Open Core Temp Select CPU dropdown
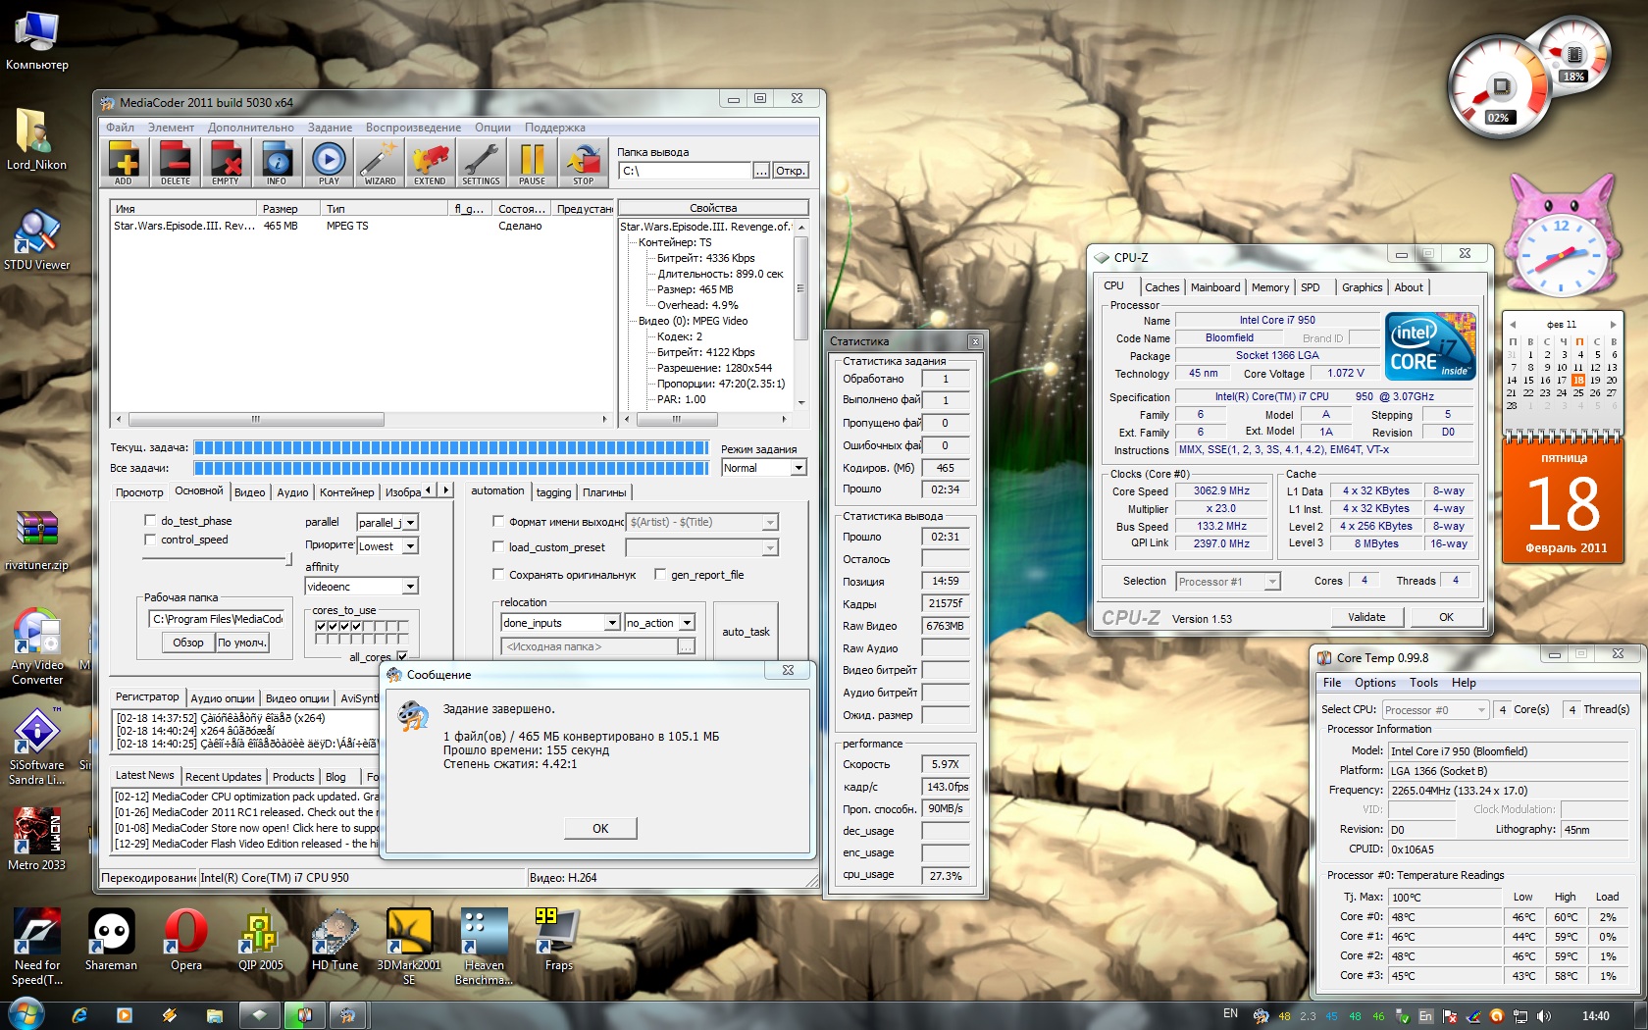This screenshot has height=1030, width=1648. 1435,710
